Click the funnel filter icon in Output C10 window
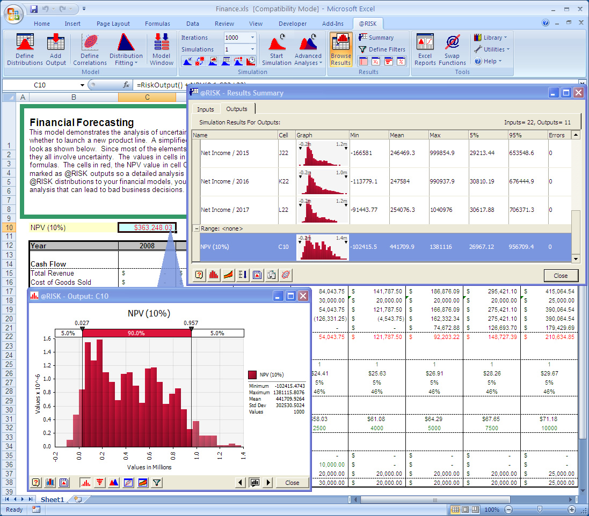This screenshot has width=589, height=516. [x=157, y=483]
